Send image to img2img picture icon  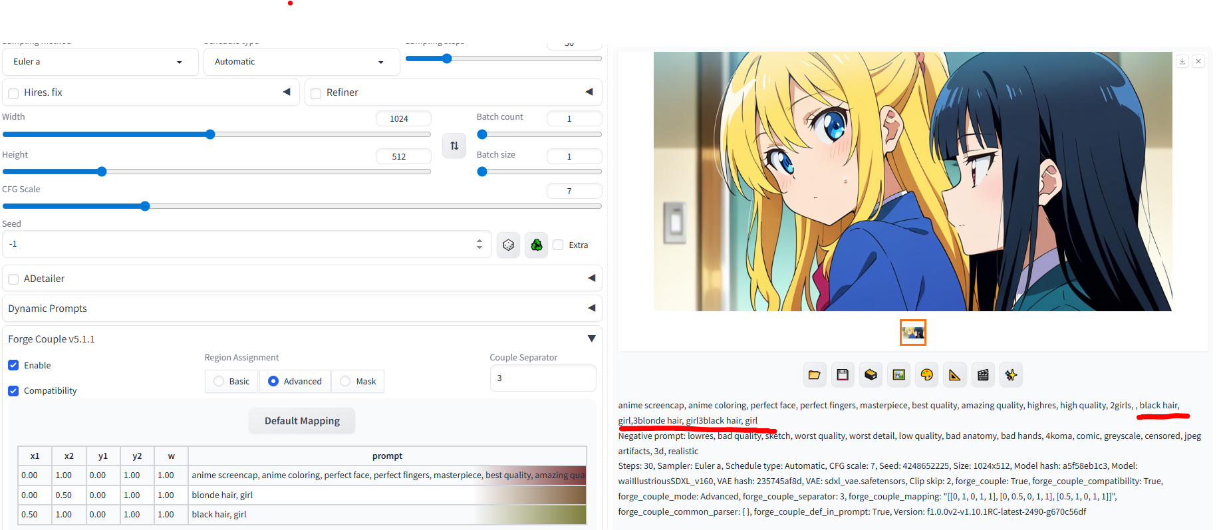coord(899,375)
